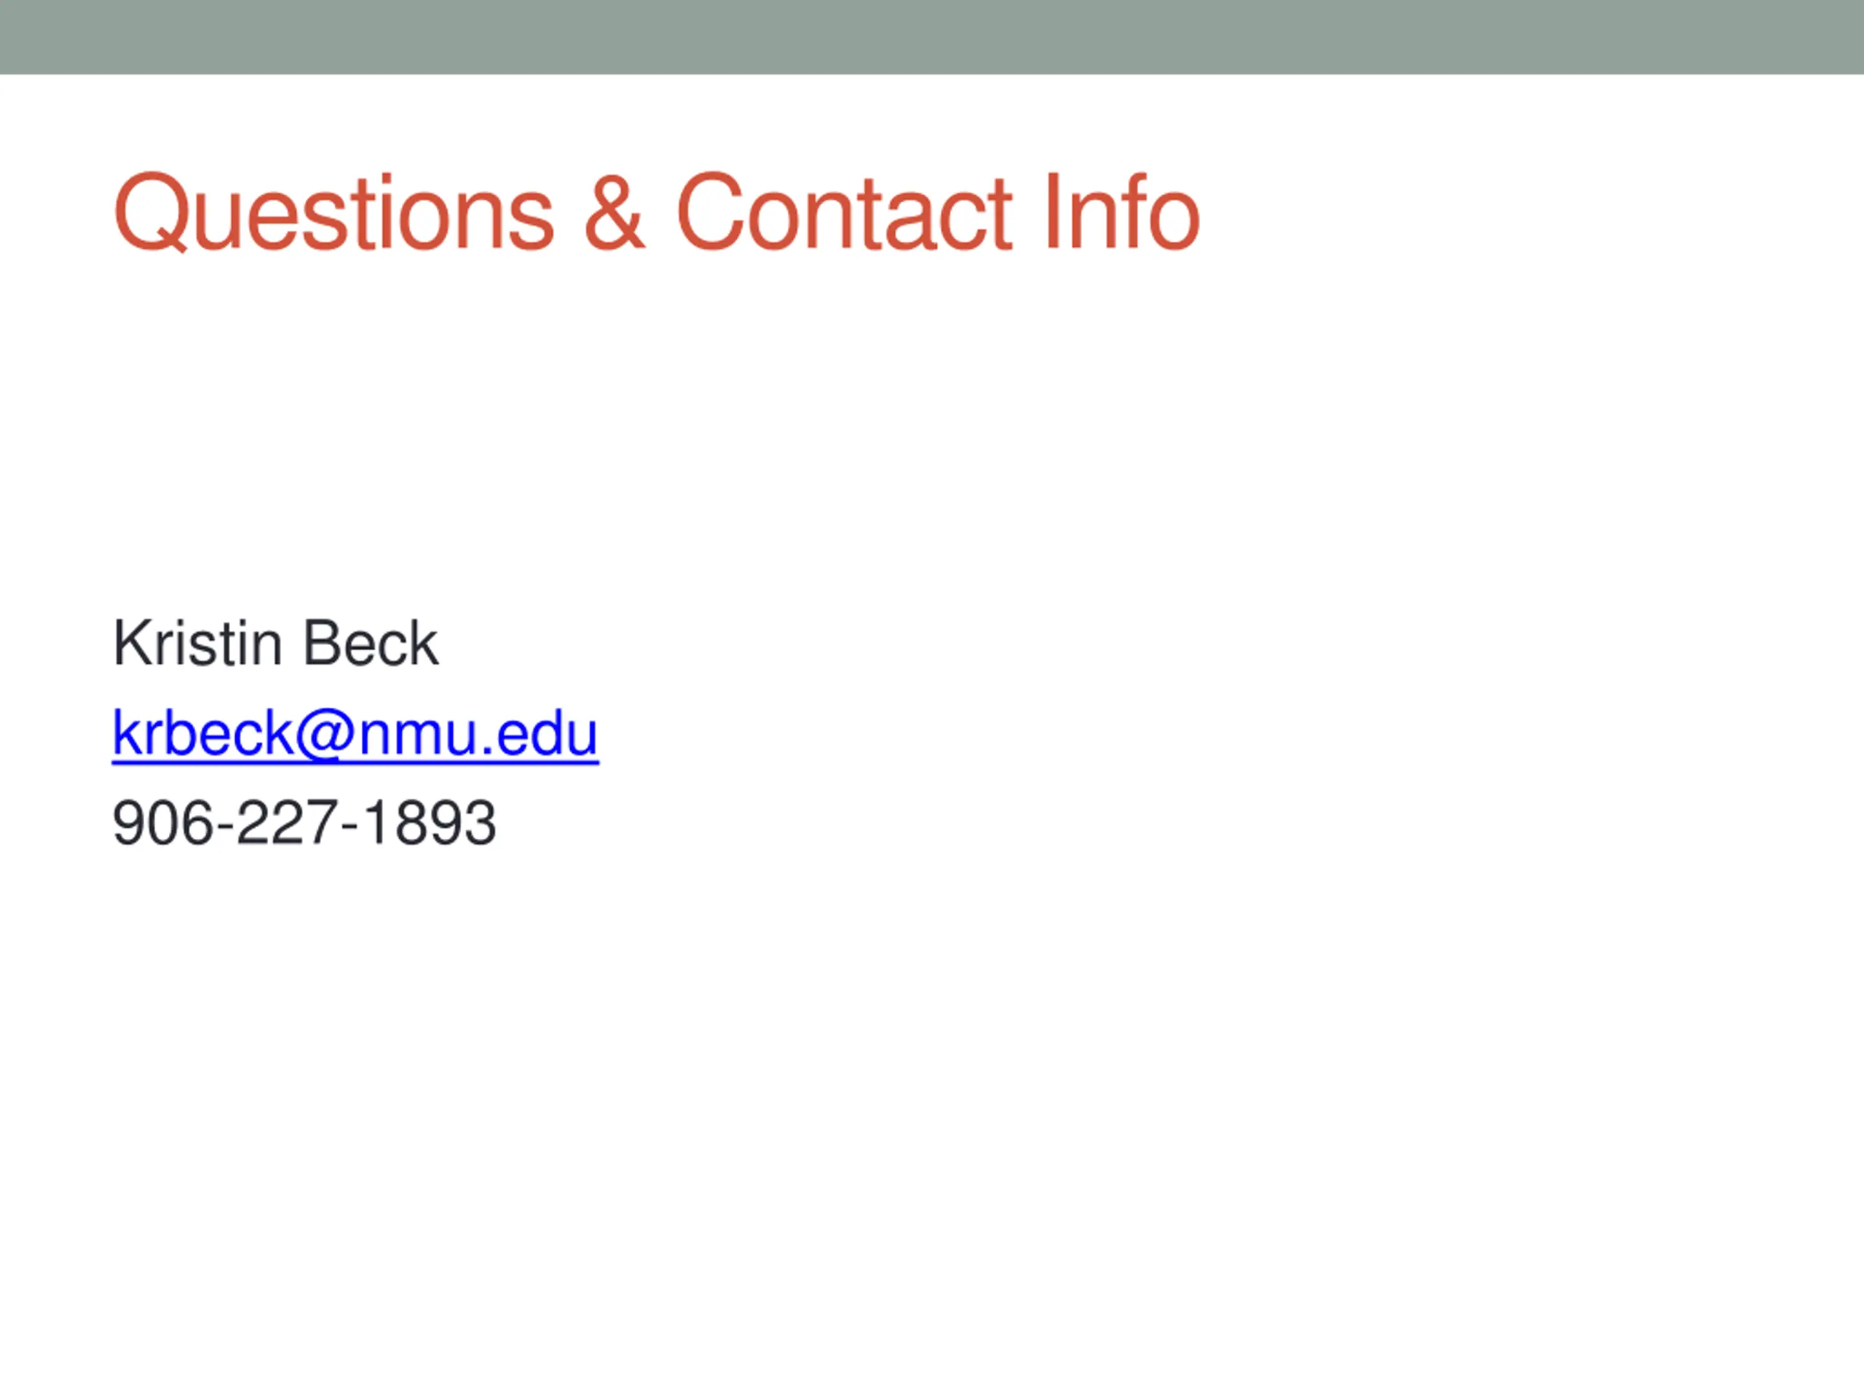Viewport: 1864px width, 1398px height.
Task: Click the ampersand in the slide title
Action: (615, 213)
